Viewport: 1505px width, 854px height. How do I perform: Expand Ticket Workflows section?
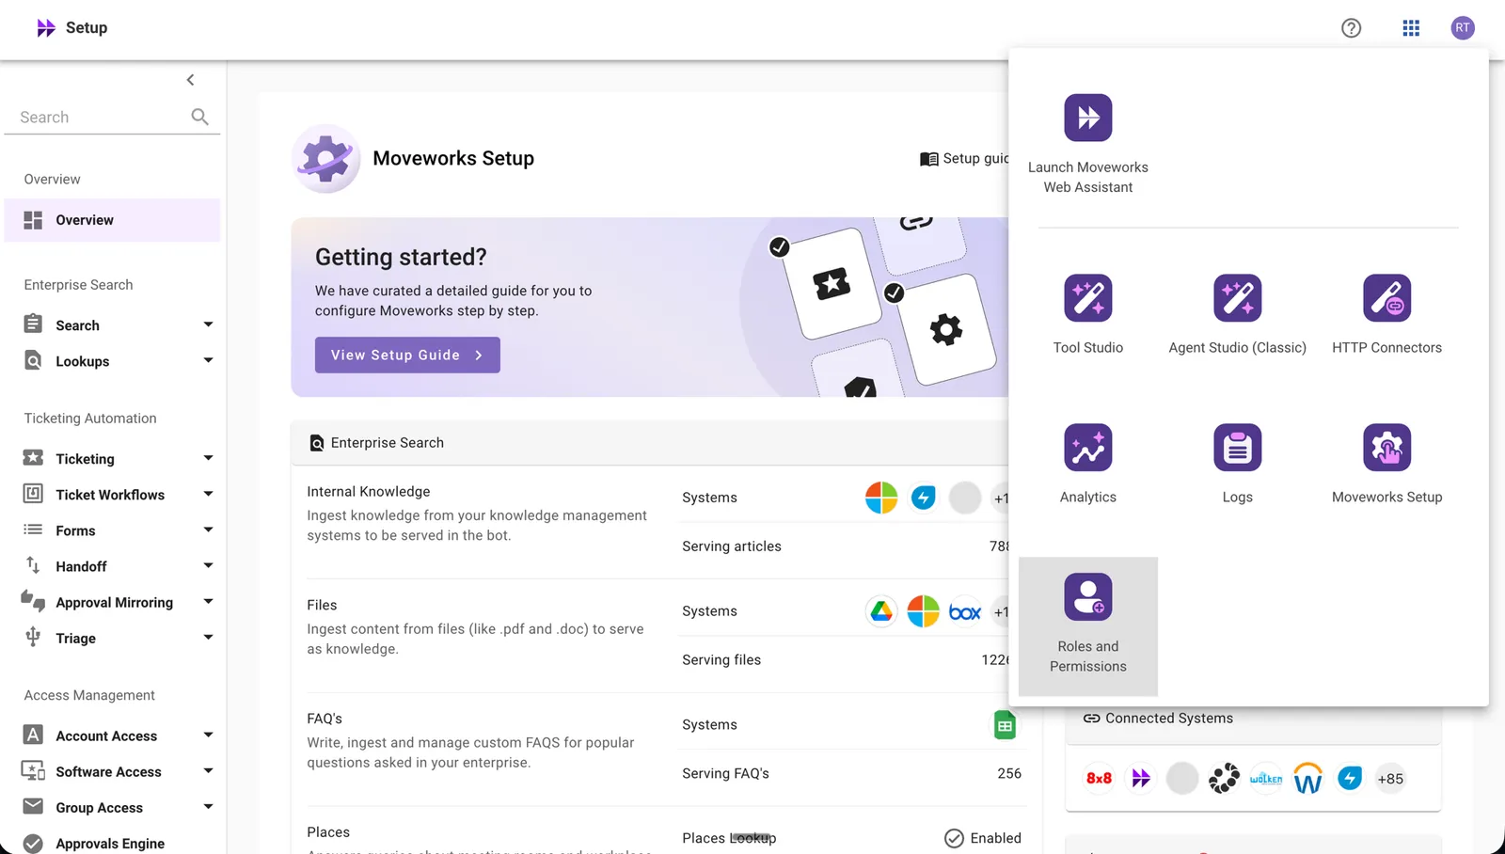pos(209,495)
